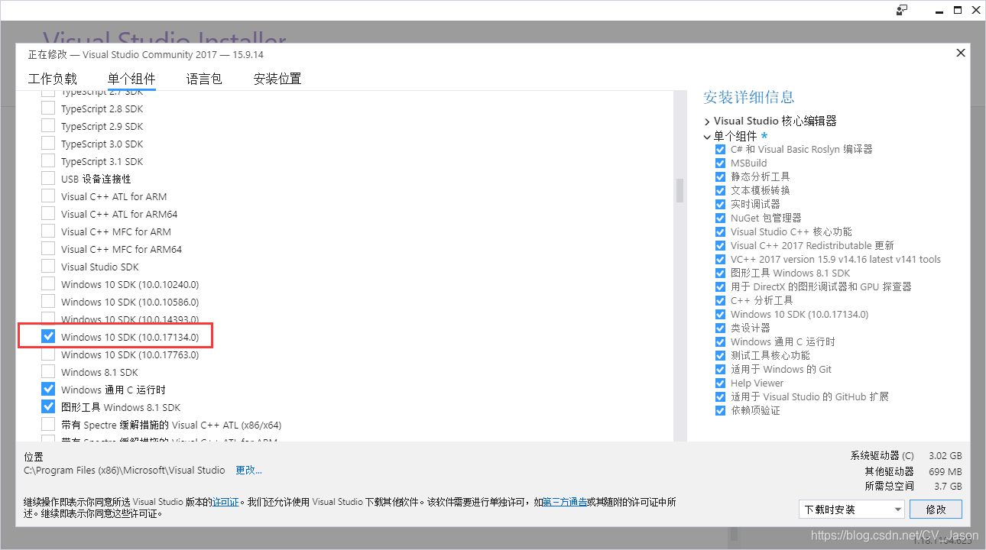Uncheck C# 和 Visual Basic Roslyn 编译器 in details
This screenshot has height=550, width=986.
tap(720, 150)
